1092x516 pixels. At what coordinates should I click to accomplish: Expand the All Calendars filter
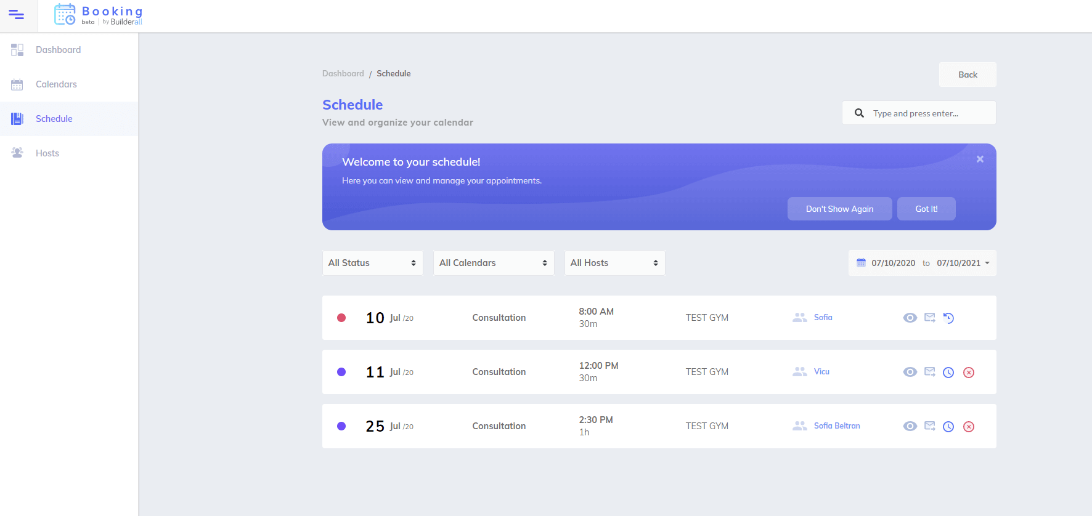[x=493, y=263]
